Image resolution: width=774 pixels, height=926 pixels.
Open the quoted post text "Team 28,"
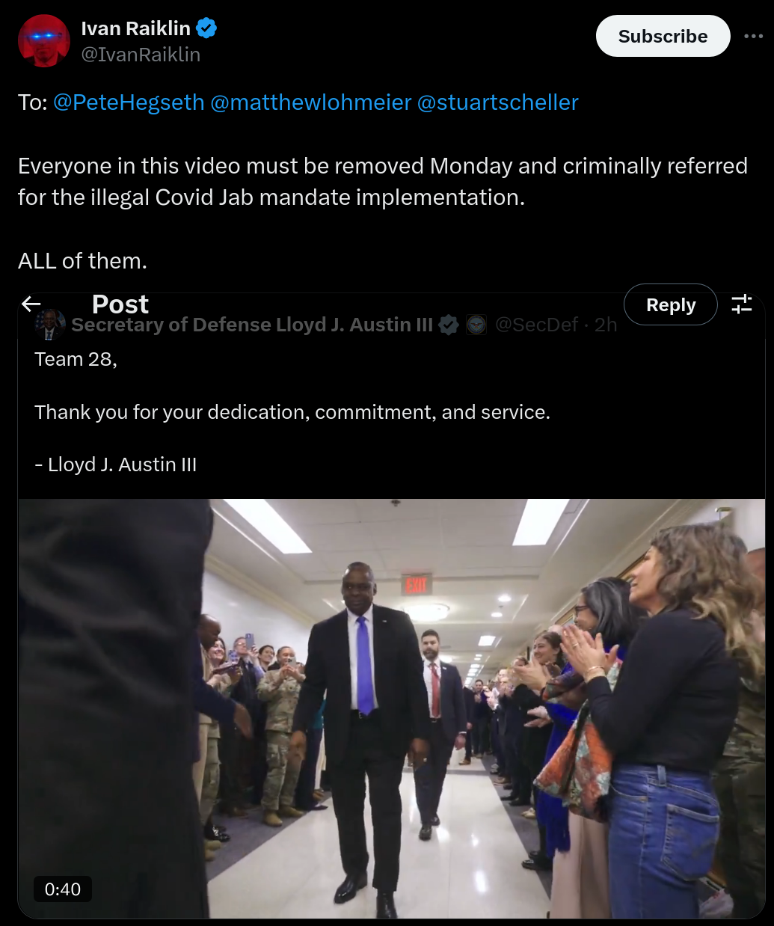pyautogui.click(x=76, y=359)
